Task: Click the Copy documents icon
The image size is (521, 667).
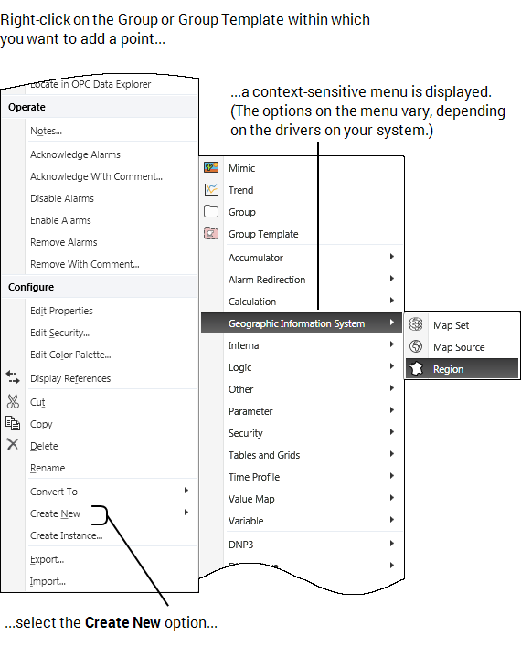Action: [13, 423]
